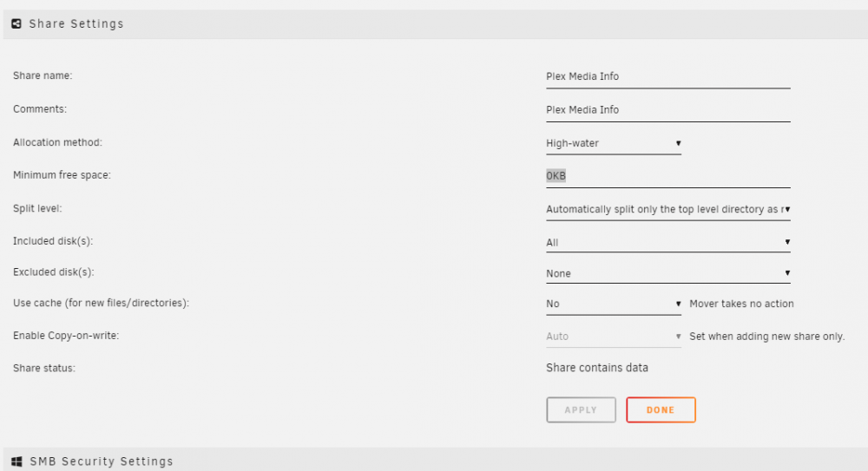Expand the Included disk(s) All dropdown
Image resolution: width=868 pixels, height=471 pixels.
pos(668,242)
